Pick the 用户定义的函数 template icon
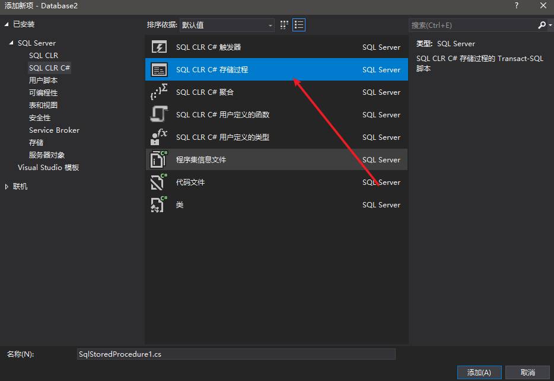The width and height of the screenshot is (554, 381). [x=159, y=115]
